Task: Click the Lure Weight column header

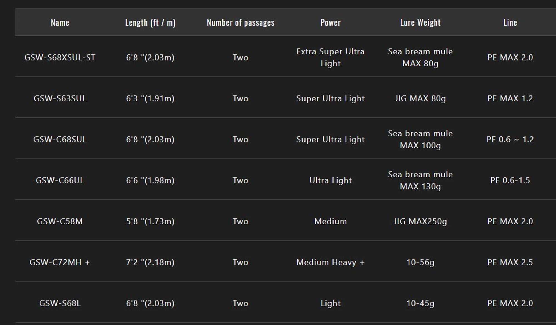Action: coord(420,23)
